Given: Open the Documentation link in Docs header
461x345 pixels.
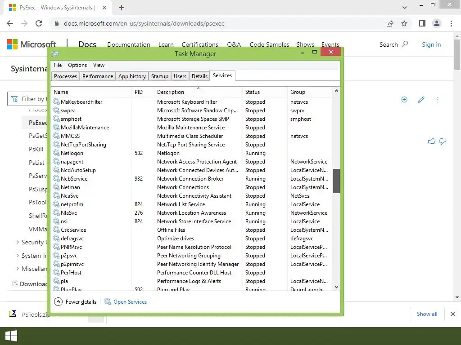Looking at the screenshot, I should (x=128, y=44).
